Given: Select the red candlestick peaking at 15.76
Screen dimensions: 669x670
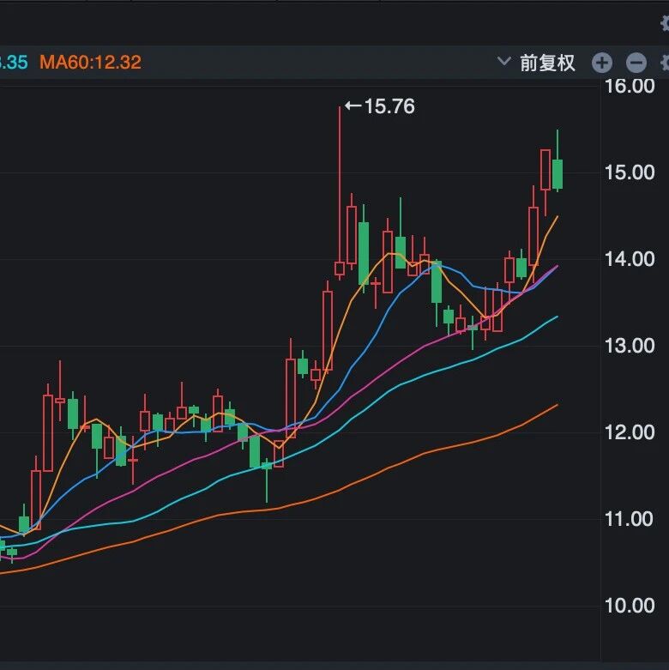Looking at the screenshot, I should click(x=340, y=269).
